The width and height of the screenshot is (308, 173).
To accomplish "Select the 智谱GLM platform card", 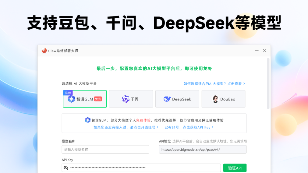I will [85, 99].
